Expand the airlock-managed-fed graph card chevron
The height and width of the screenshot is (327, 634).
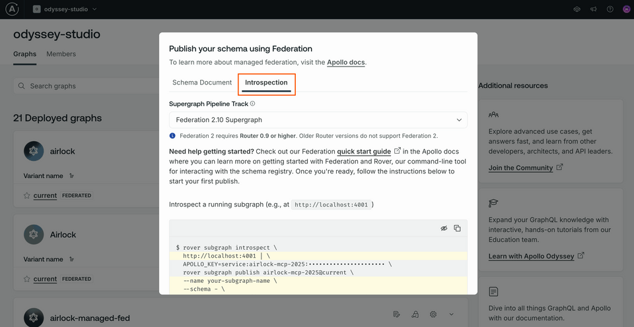[452, 314]
